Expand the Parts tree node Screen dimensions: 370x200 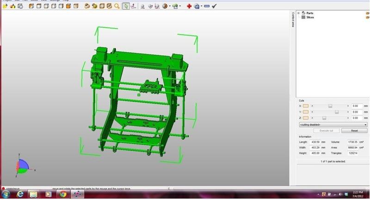[298, 13]
